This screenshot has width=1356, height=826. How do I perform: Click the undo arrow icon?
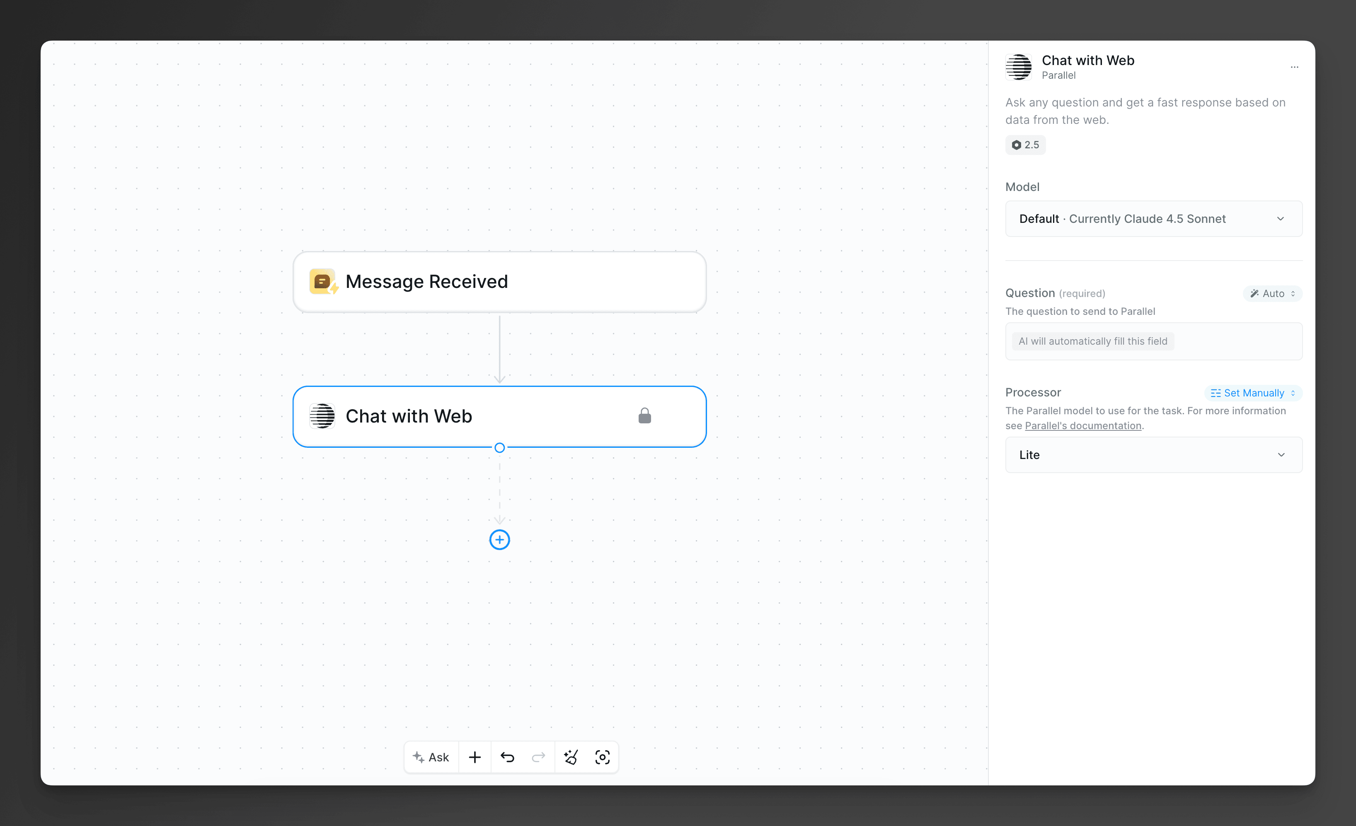click(x=507, y=757)
